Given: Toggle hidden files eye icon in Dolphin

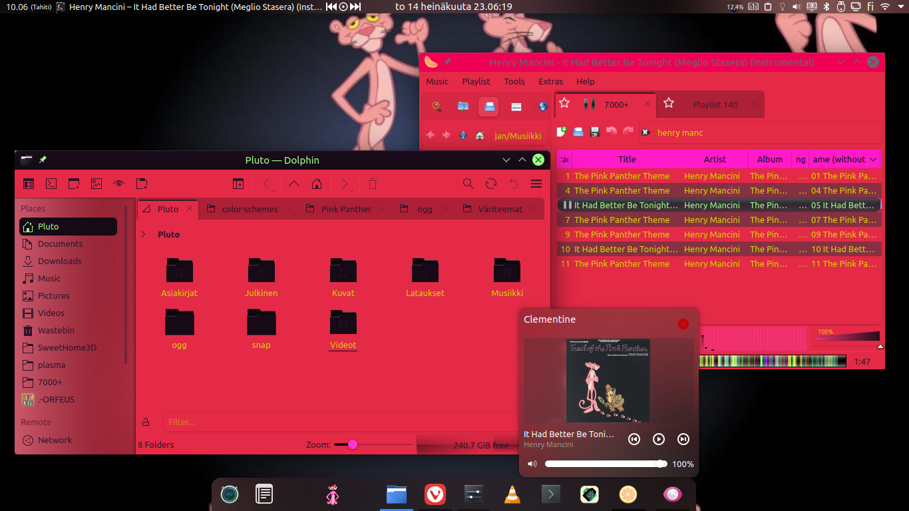Looking at the screenshot, I should [x=119, y=184].
